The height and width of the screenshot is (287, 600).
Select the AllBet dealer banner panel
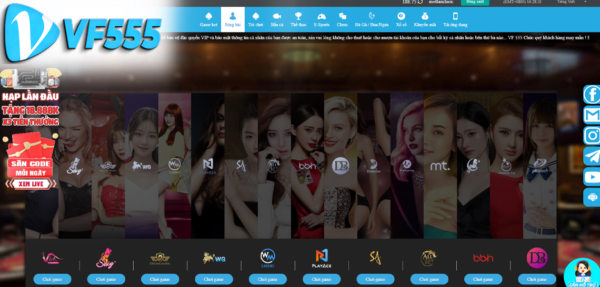pyautogui.click(x=274, y=166)
